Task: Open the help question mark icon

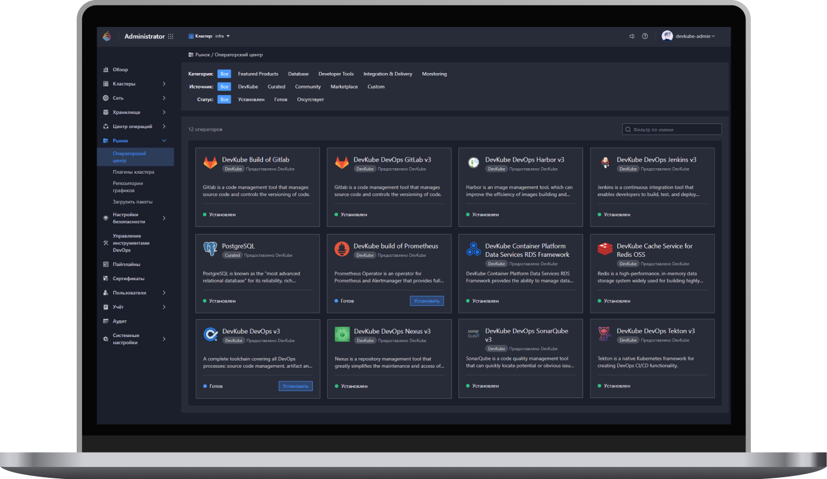Action: click(645, 37)
